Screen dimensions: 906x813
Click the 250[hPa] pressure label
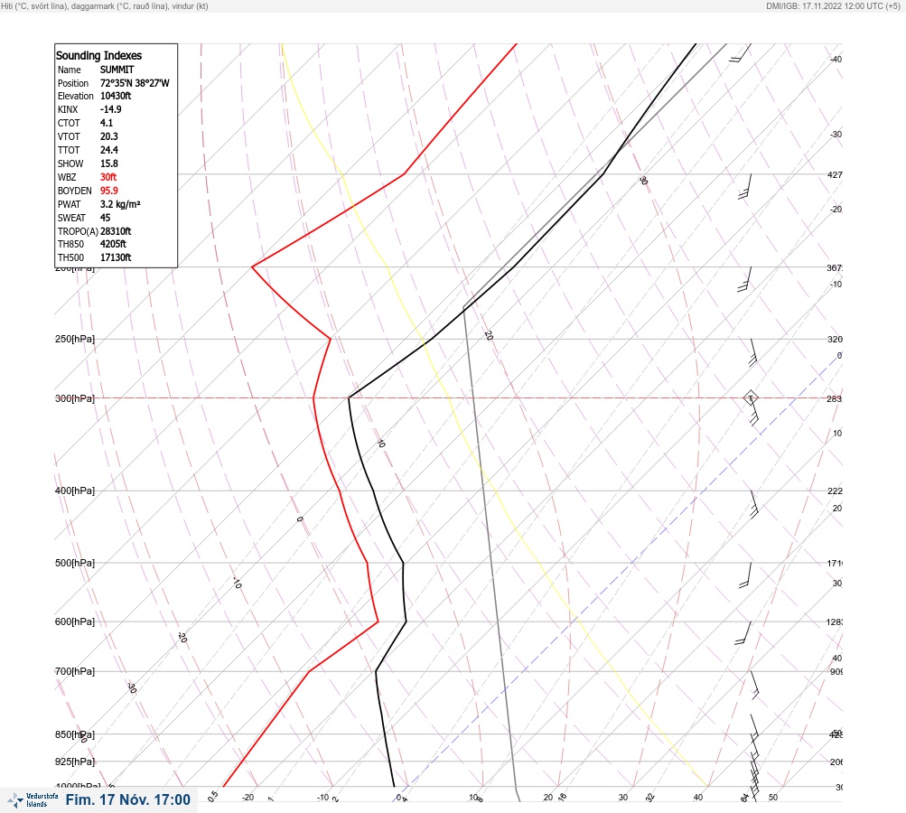click(x=75, y=339)
